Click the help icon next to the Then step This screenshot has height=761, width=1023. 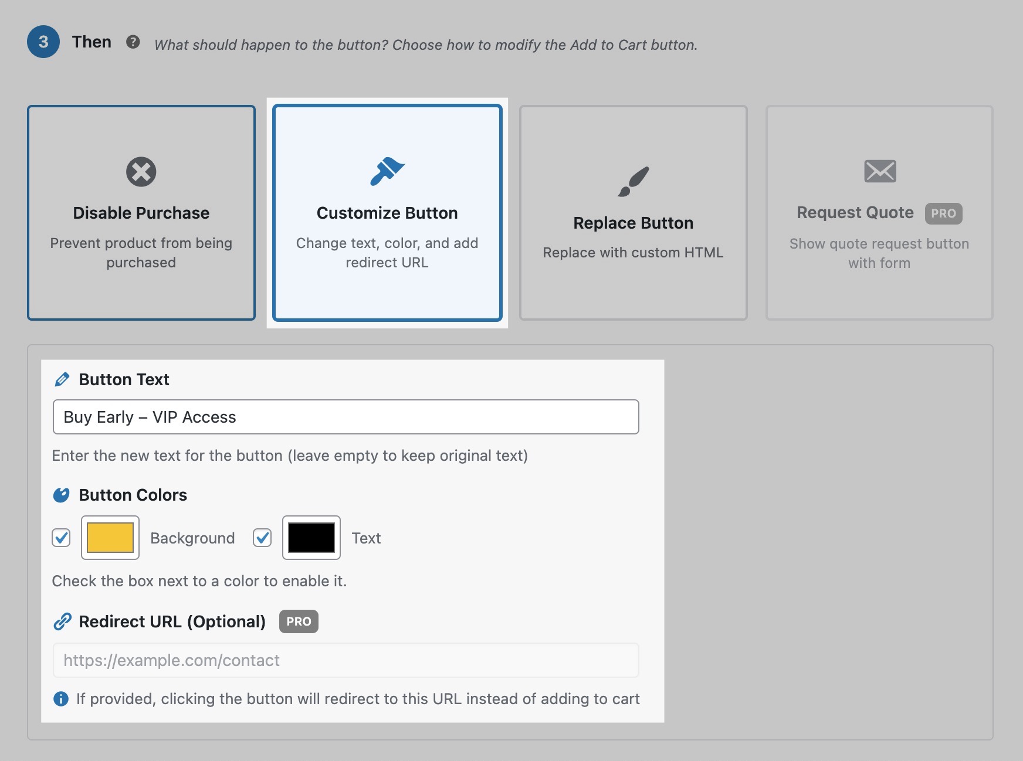coord(134,42)
